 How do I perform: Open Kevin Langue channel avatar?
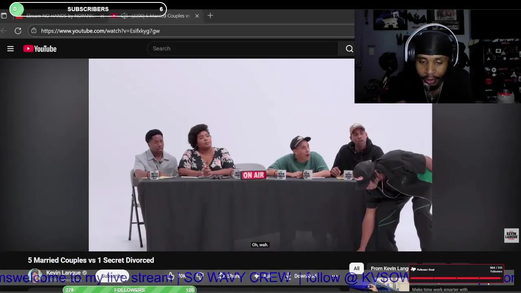35,276
